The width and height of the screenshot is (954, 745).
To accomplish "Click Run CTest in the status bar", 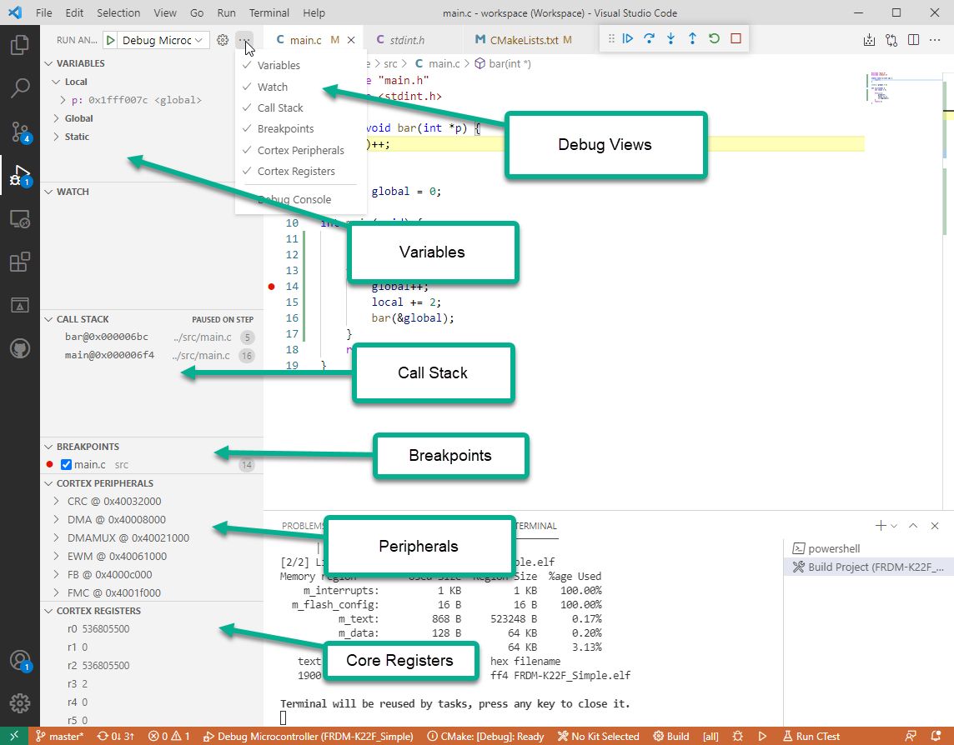I will click(811, 736).
